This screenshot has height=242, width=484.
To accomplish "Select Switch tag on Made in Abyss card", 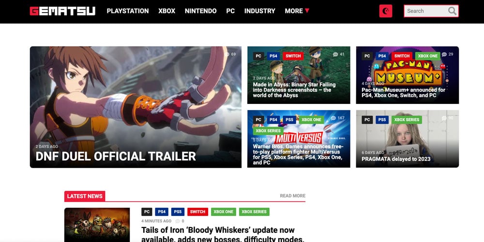I will pos(293,56).
